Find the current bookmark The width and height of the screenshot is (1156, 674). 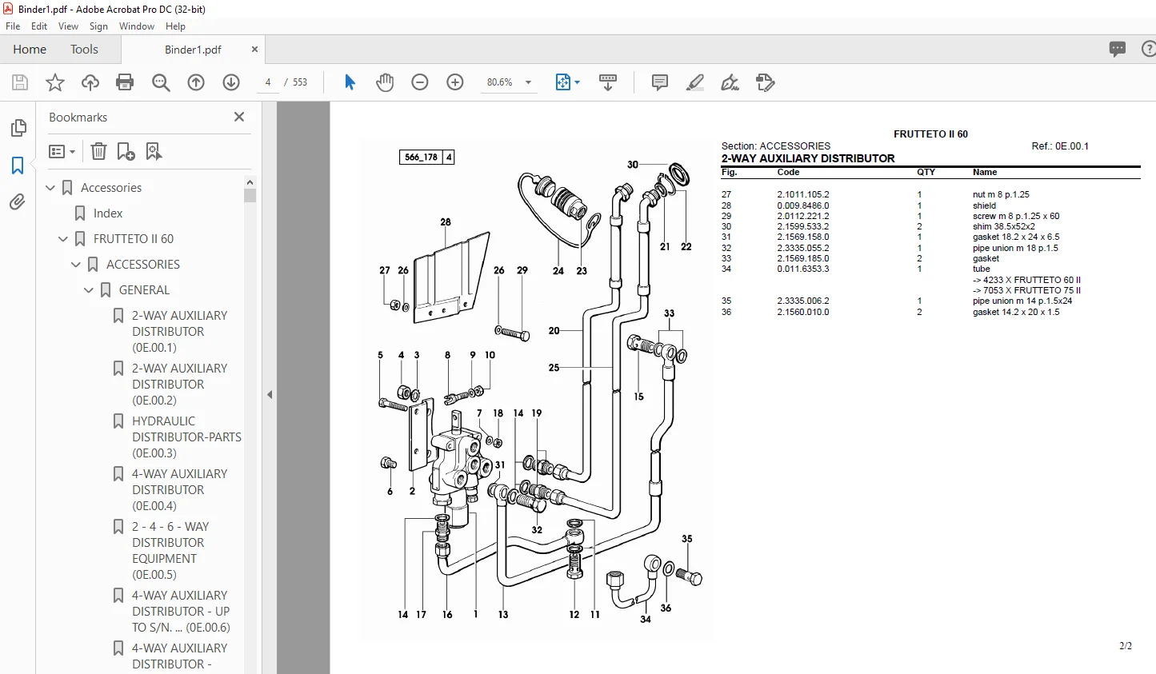pos(154,151)
